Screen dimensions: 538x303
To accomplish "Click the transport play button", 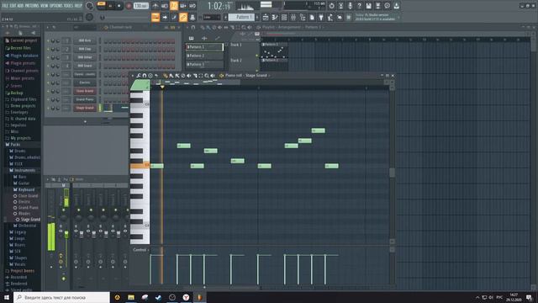I will click(x=110, y=6).
